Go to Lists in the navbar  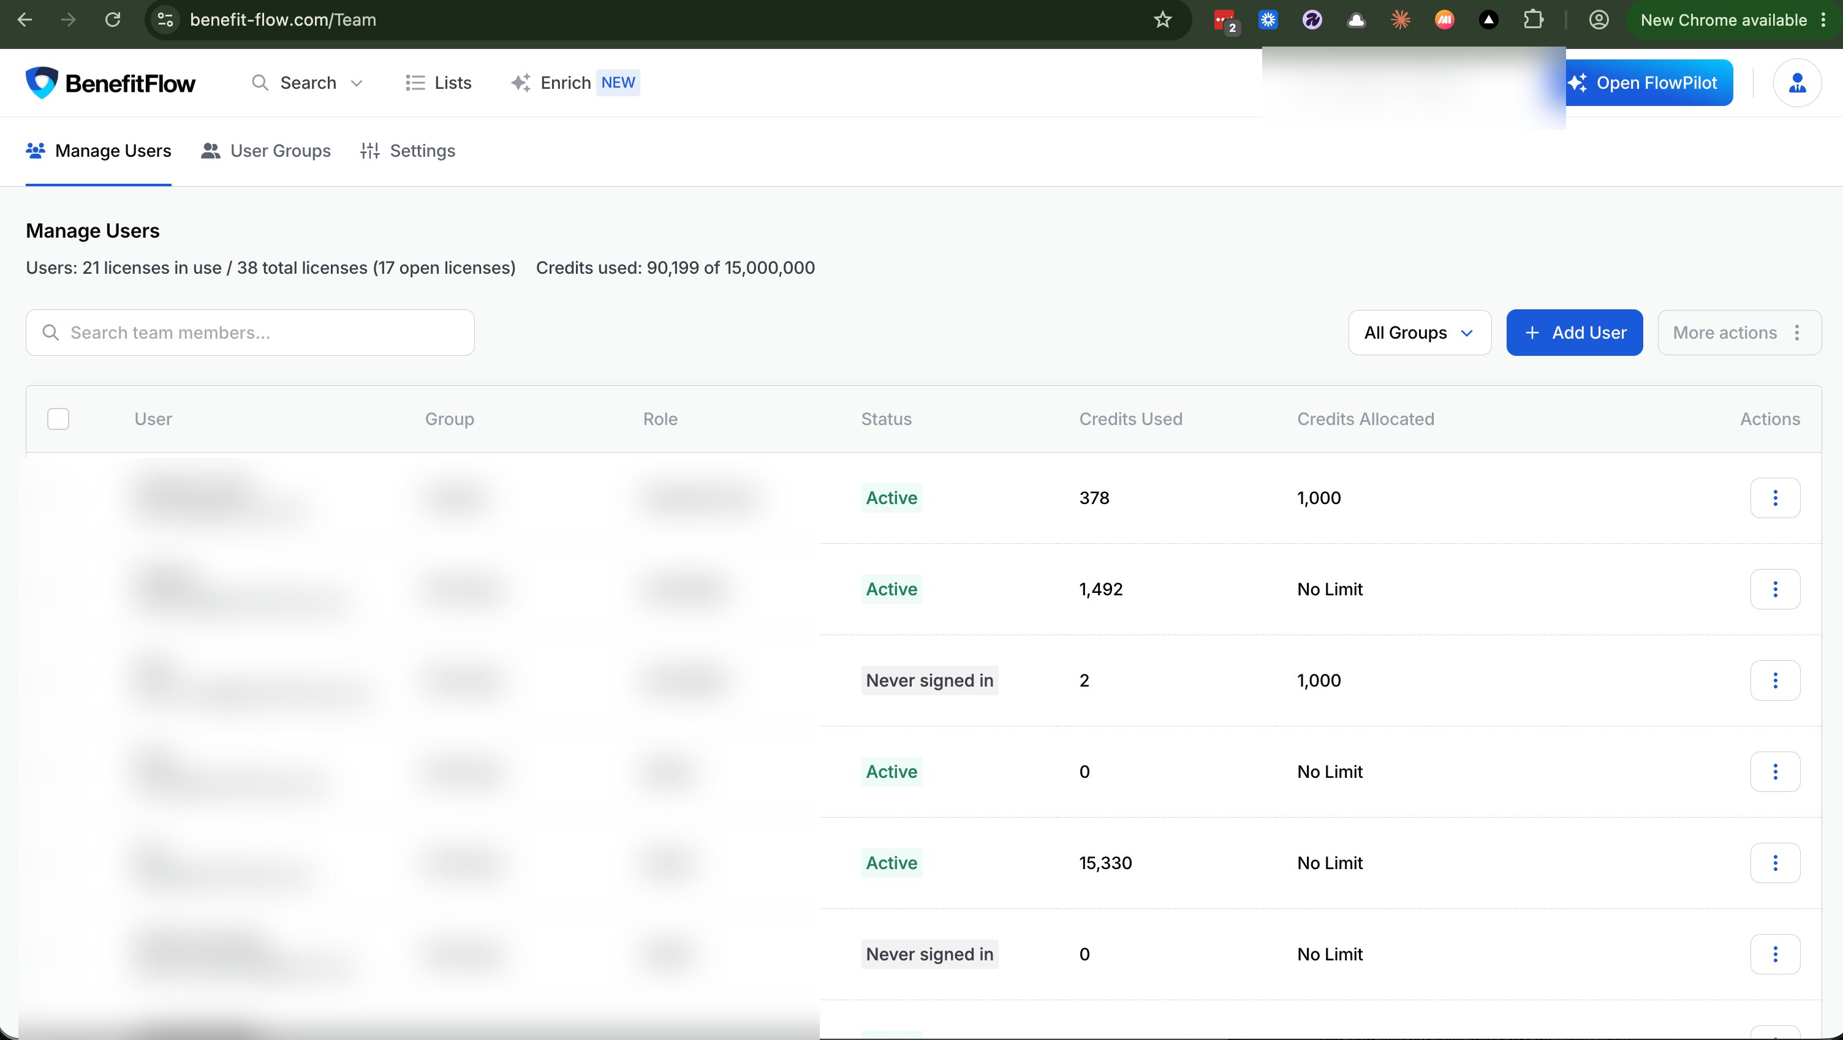438,83
